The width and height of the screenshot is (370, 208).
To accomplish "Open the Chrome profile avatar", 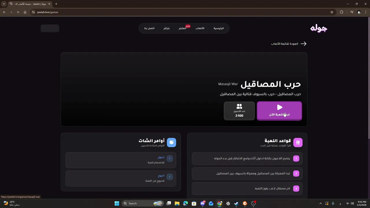I will pyautogui.click(x=359, y=12).
